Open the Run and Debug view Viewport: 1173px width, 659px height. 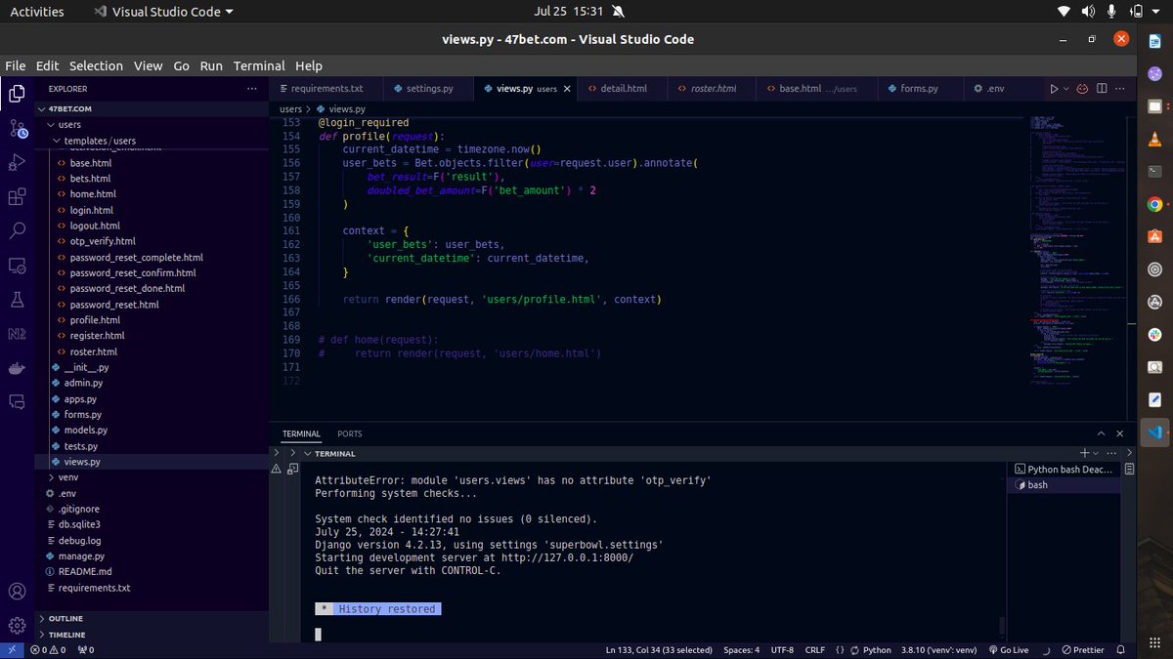click(x=17, y=162)
